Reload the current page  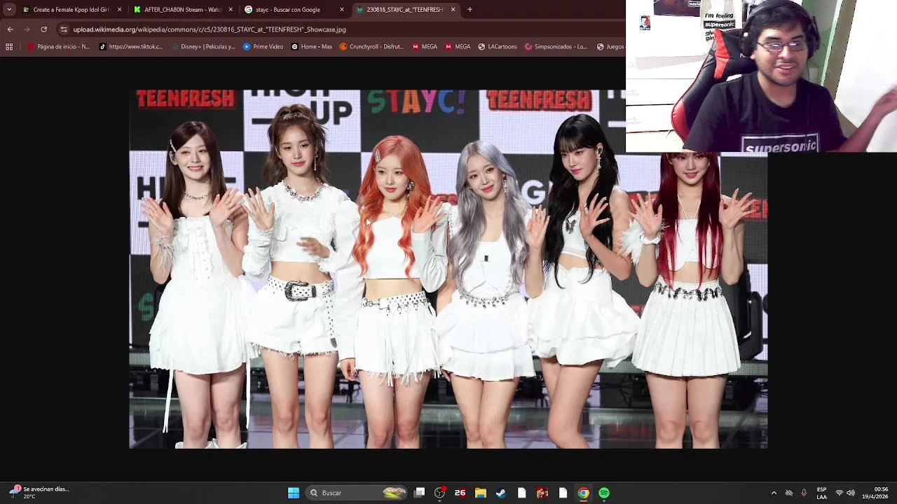tap(43, 29)
